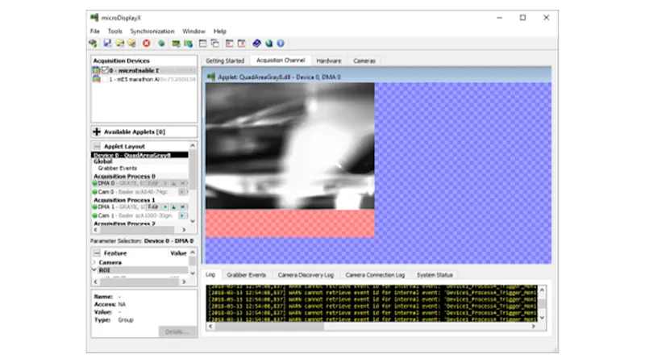Click the green globe toolbar icon
645x363 pixels.
[x=161, y=44]
